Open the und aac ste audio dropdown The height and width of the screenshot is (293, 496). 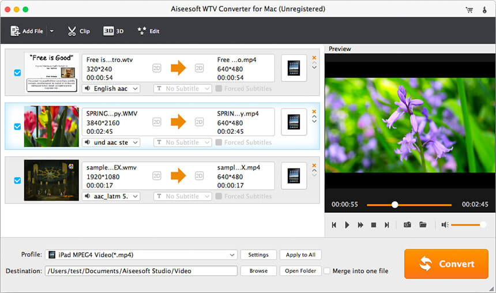pyautogui.click(x=111, y=142)
